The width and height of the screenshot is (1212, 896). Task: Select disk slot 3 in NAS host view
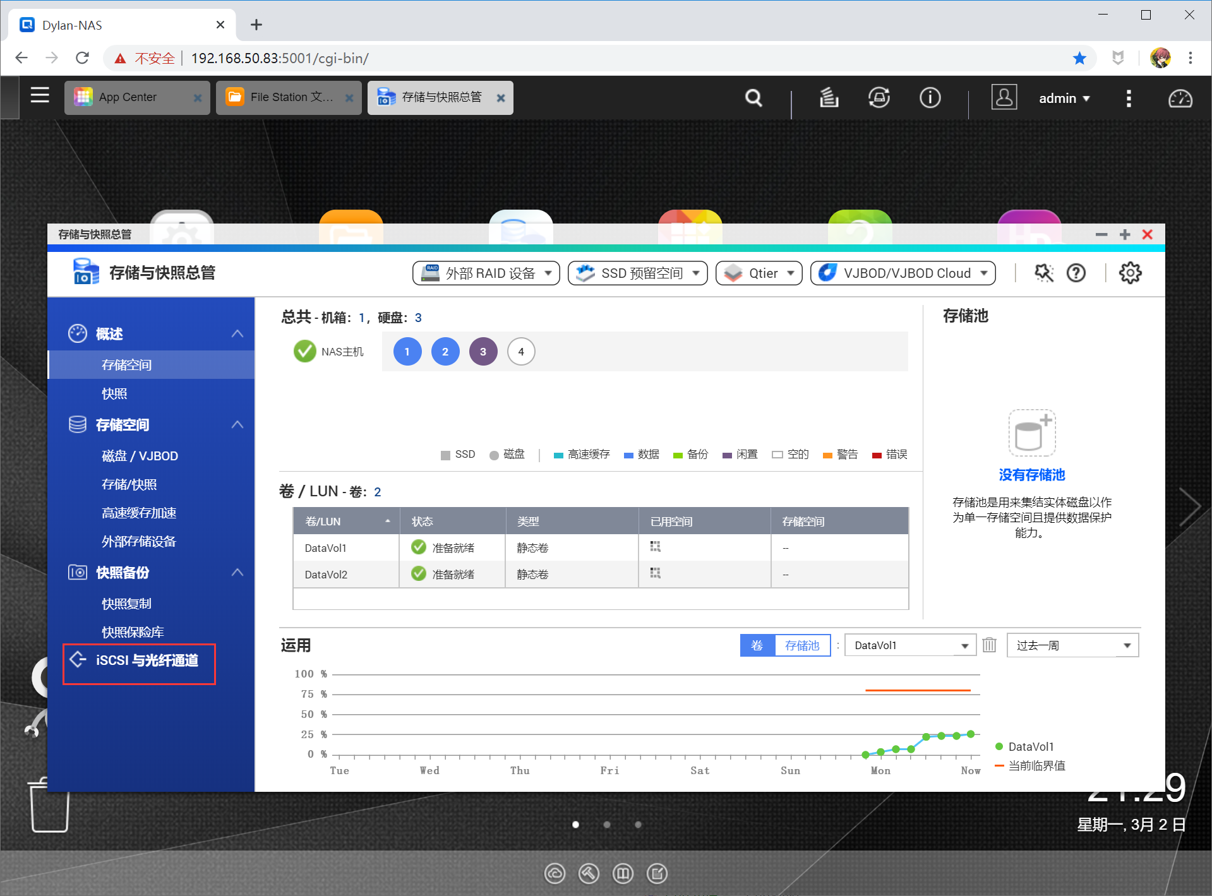(x=483, y=351)
